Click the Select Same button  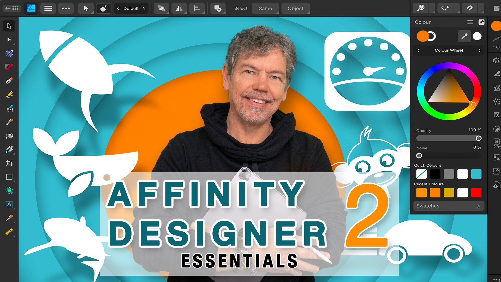coord(265,8)
